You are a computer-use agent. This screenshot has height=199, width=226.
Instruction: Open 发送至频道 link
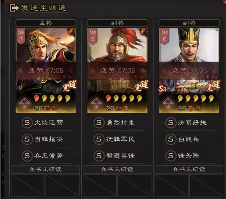coord(44,8)
